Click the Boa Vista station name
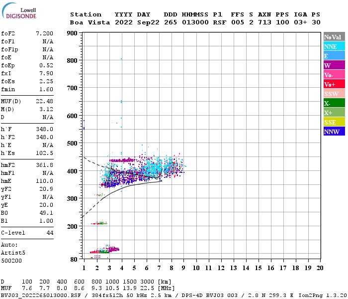This screenshot has width=348, height=299. click(90, 22)
